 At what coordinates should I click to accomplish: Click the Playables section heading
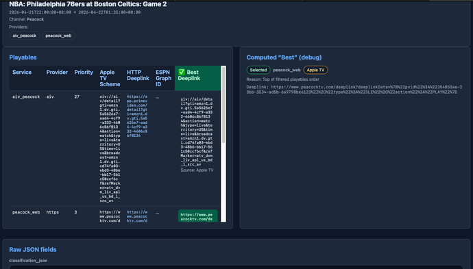pyautogui.click(x=23, y=57)
